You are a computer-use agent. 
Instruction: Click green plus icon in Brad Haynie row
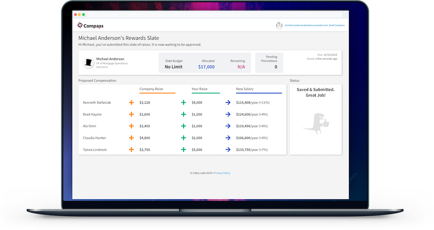coord(184,114)
